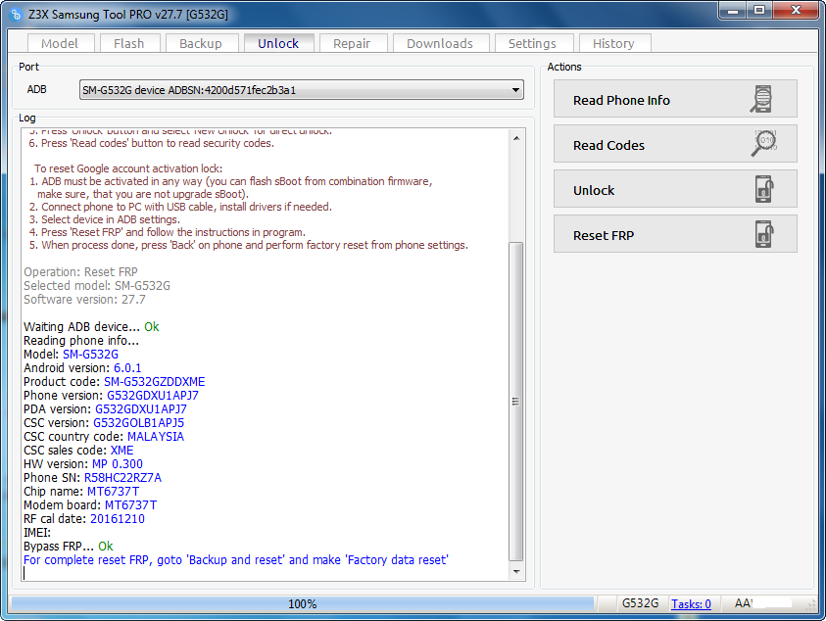Go to the Repair tab
The width and height of the screenshot is (826, 621).
pyautogui.click(x=352, y=43)
